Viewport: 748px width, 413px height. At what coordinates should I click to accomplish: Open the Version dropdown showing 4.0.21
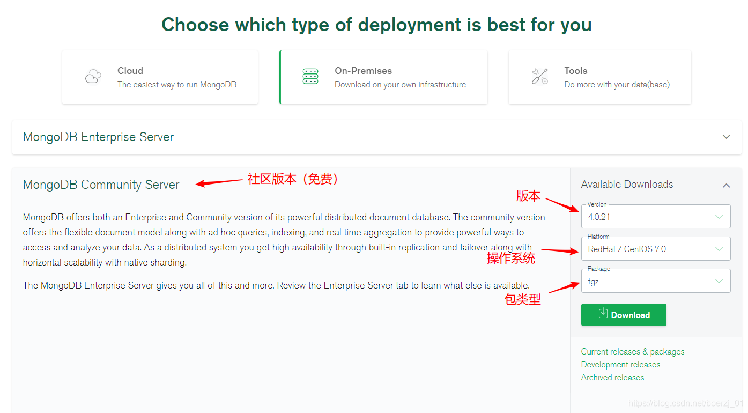tap(656, 217)
